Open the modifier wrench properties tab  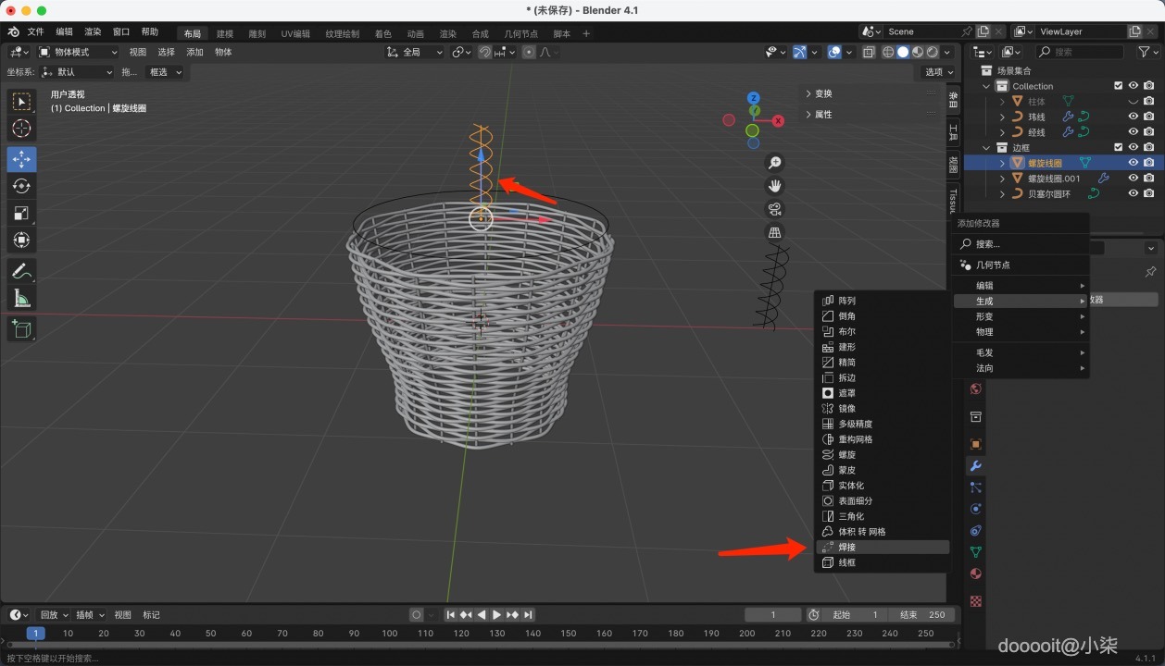coord(975,465)
